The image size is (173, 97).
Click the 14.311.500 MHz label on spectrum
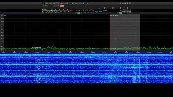(114, 16)
